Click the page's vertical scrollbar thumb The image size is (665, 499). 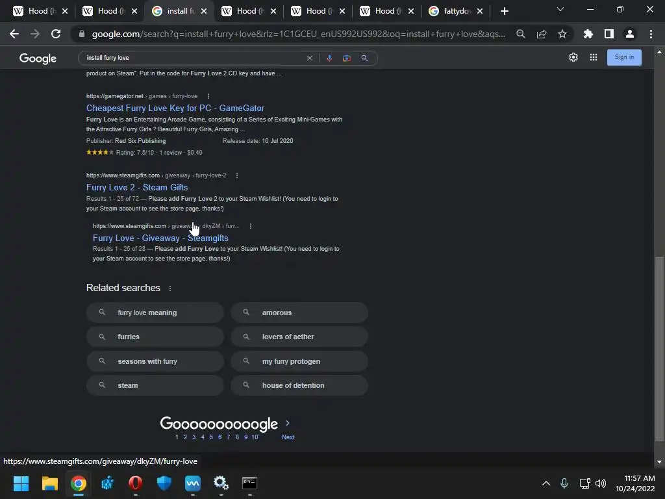tap(659, 349)
